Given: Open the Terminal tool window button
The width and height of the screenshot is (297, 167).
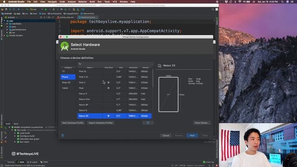Looking at the screenshot, I should coord(9,162).
